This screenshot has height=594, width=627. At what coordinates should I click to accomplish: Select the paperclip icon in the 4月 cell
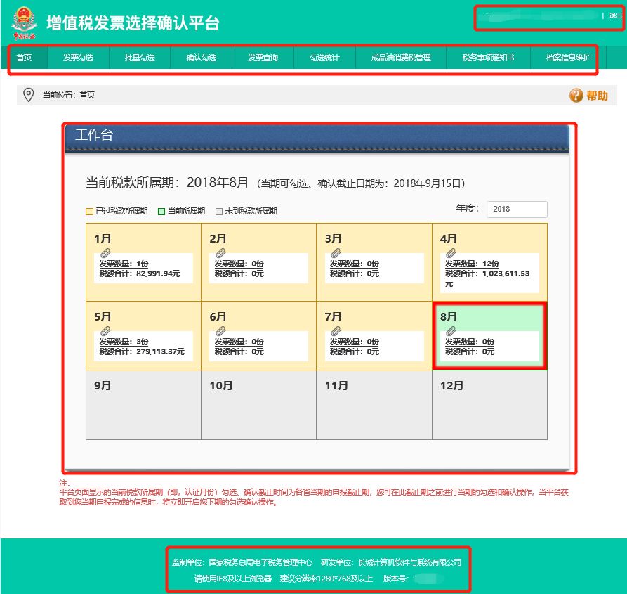pyautogui.click(x=450, y=254)
